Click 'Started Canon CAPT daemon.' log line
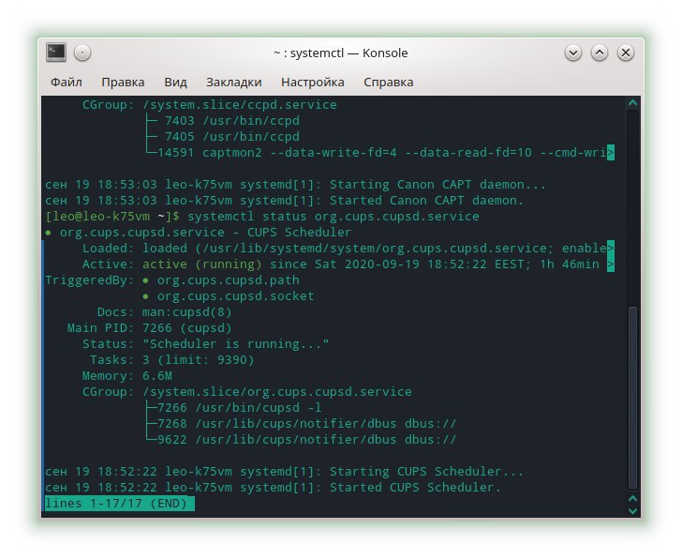This screenshot has width=682, height=559. pyautogui.click(x=284, y=201)
